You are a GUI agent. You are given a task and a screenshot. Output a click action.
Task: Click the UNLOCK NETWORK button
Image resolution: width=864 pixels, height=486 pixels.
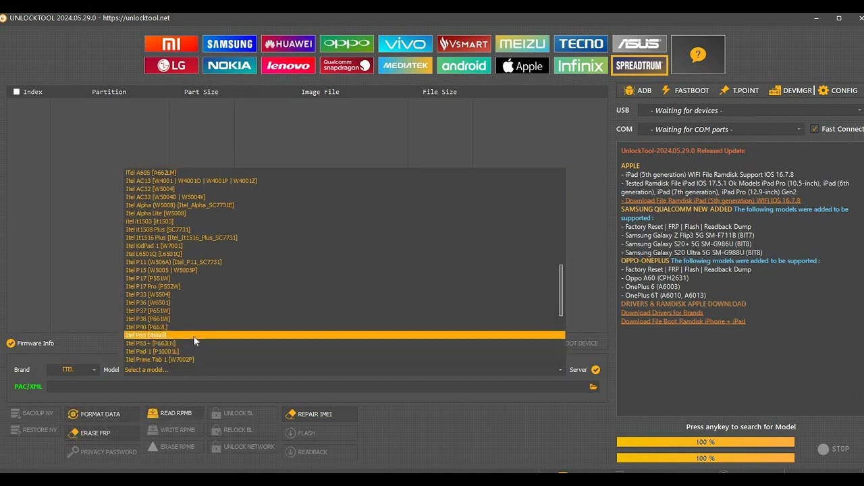(243, 447)
